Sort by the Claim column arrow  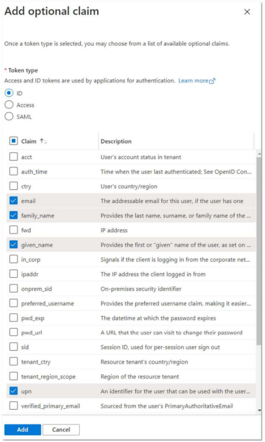(43, 141)
